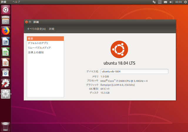Screen dimensions: 188x132
Task: Open the Files manager from launcher
Action: 6,20
